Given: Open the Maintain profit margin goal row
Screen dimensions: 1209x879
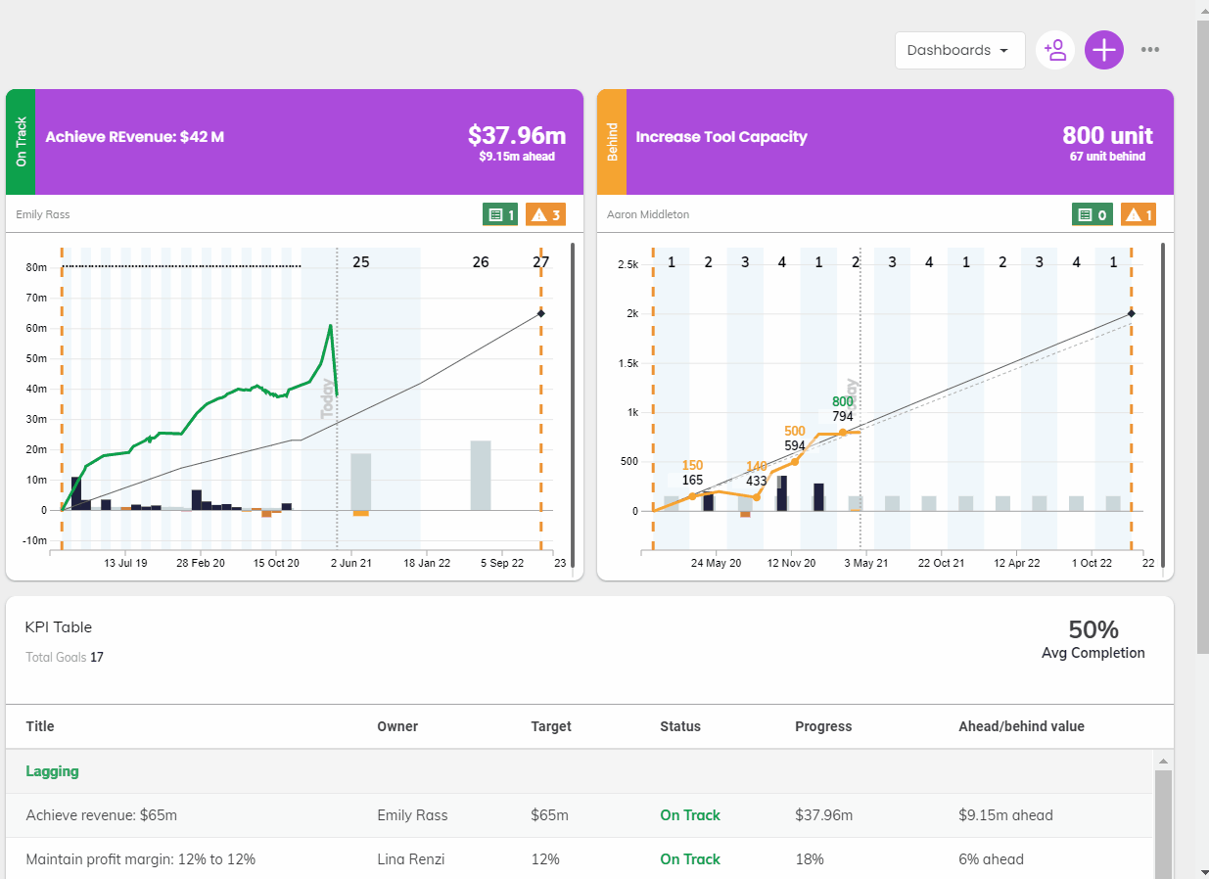Looking at the screenshot, I should tap(141, 859).
